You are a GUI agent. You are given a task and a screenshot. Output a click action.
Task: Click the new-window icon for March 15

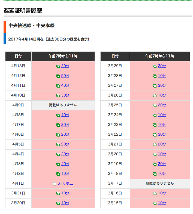click(155, 203)
